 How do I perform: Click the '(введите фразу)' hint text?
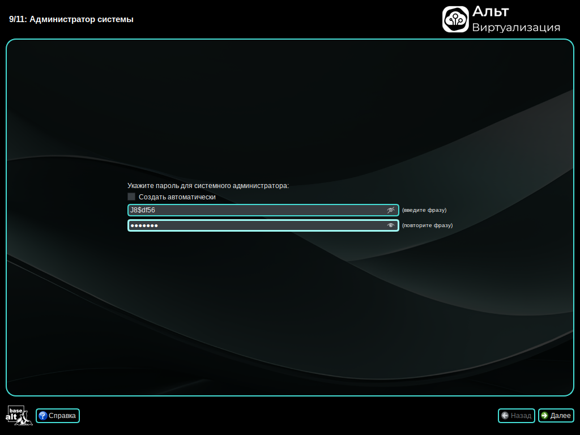point(424,210)
